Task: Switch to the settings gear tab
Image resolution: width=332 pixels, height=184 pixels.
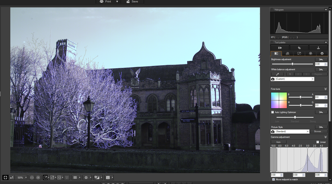Action: [x=322, y=54]
